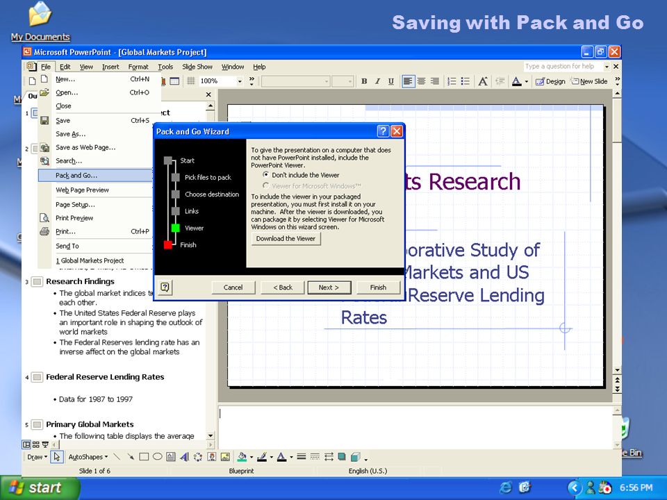Click the Next button in wizard

329,287
